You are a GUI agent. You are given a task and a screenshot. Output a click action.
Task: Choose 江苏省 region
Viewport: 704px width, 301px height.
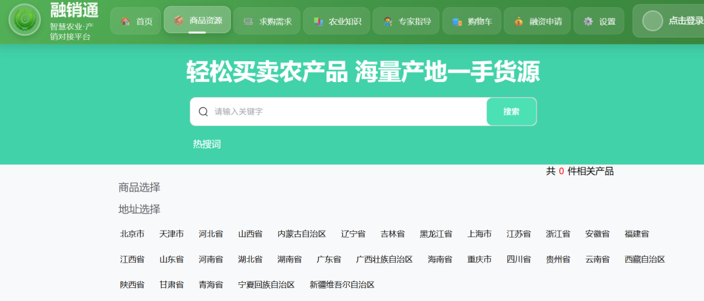click(x=519, y=234)
